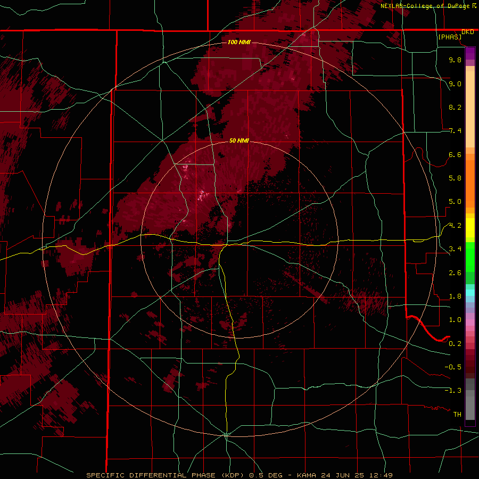
Task: Click the [PHAS] units label
Action: [x=450, y=37]
